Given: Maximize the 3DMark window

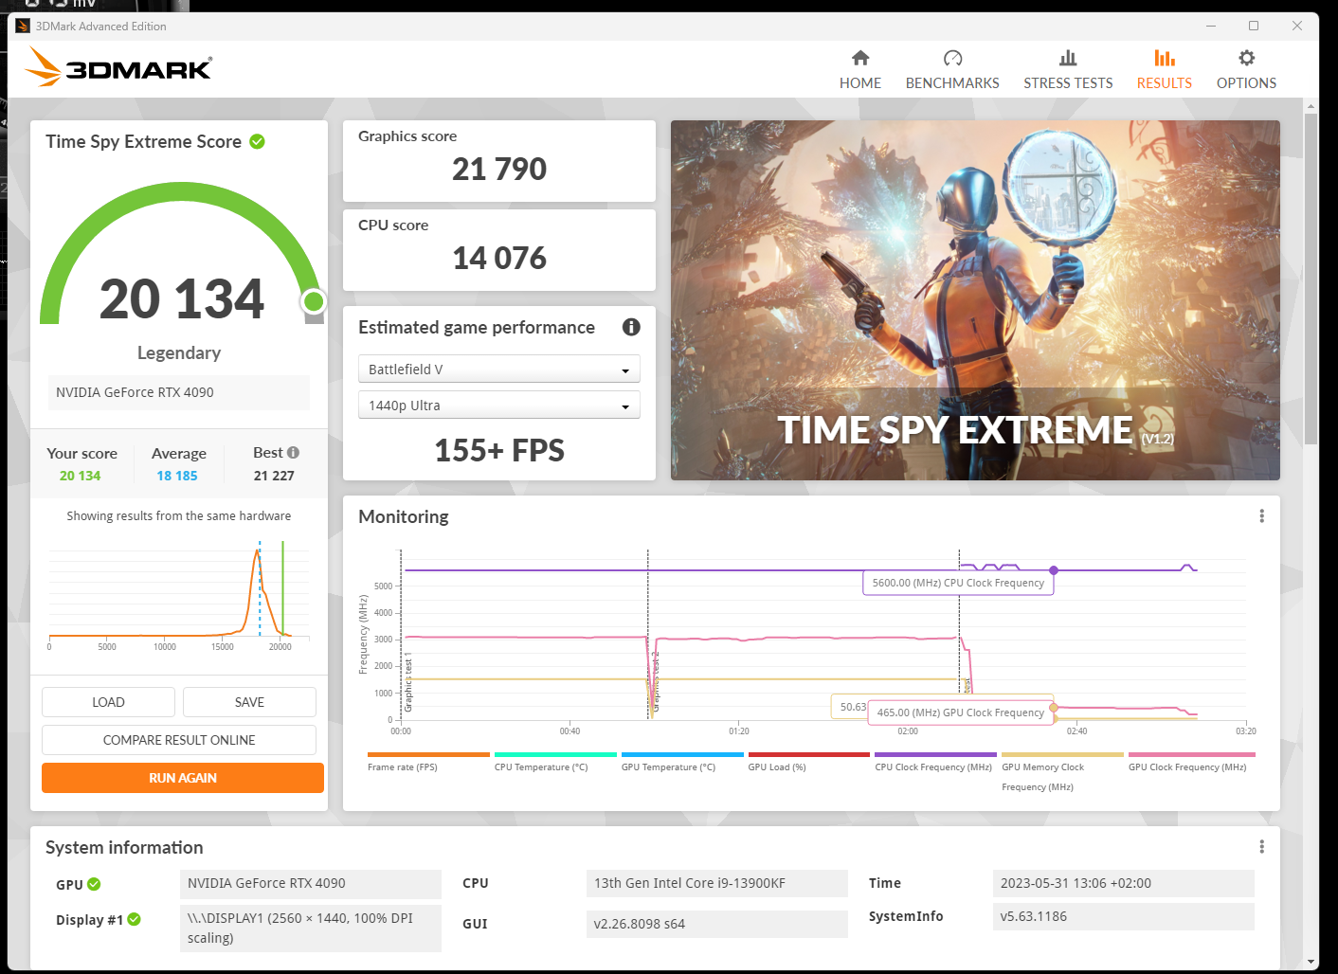Looking at the screenshot, I should [x=1254, y=26].
